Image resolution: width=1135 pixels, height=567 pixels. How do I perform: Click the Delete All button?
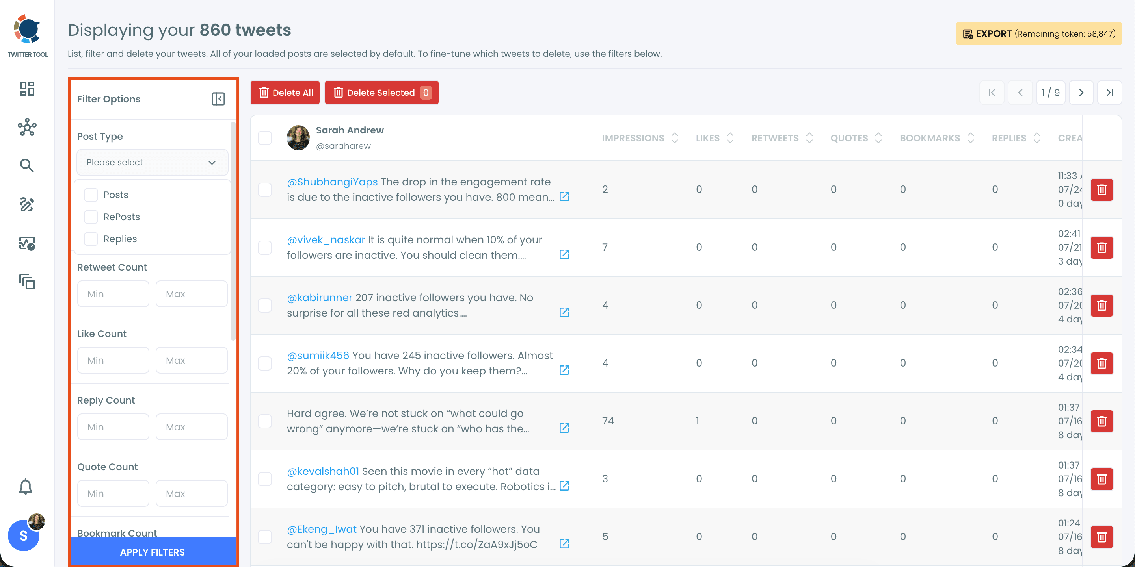285,93
